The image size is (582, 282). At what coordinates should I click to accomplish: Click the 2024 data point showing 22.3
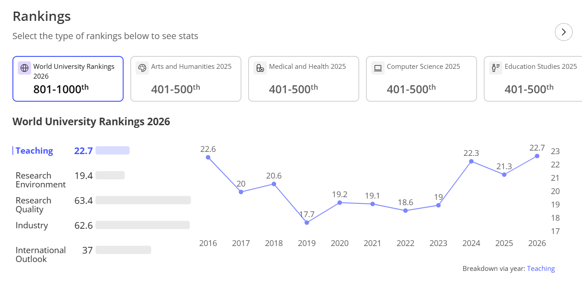point(471,161)
